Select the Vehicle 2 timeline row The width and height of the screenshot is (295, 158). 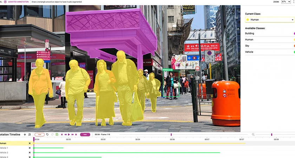tap(16, 152)
